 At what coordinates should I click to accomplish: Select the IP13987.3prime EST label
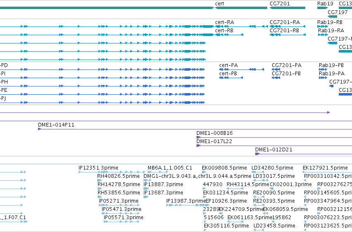coord(186,201)
